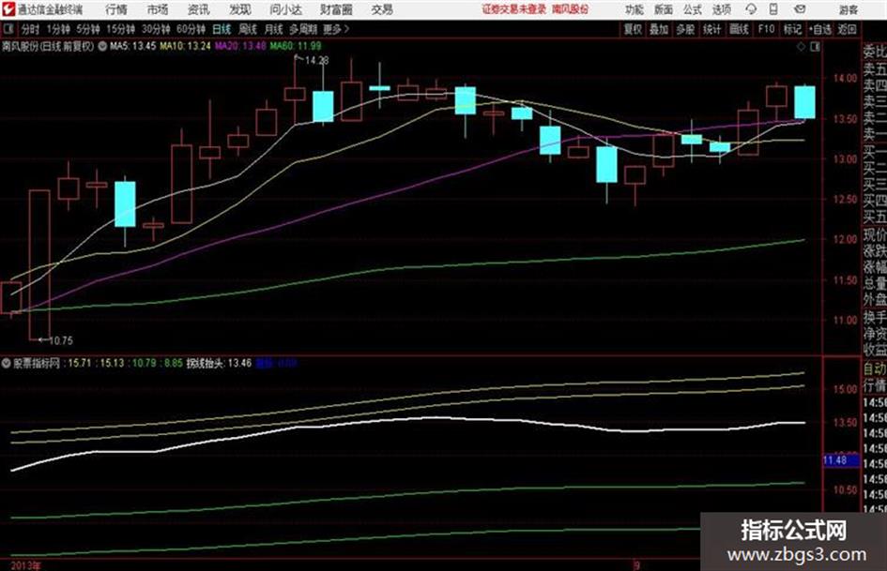Open the 自动 tab in right panel
The image size is (887, 571).
click(x=875, y=369)
